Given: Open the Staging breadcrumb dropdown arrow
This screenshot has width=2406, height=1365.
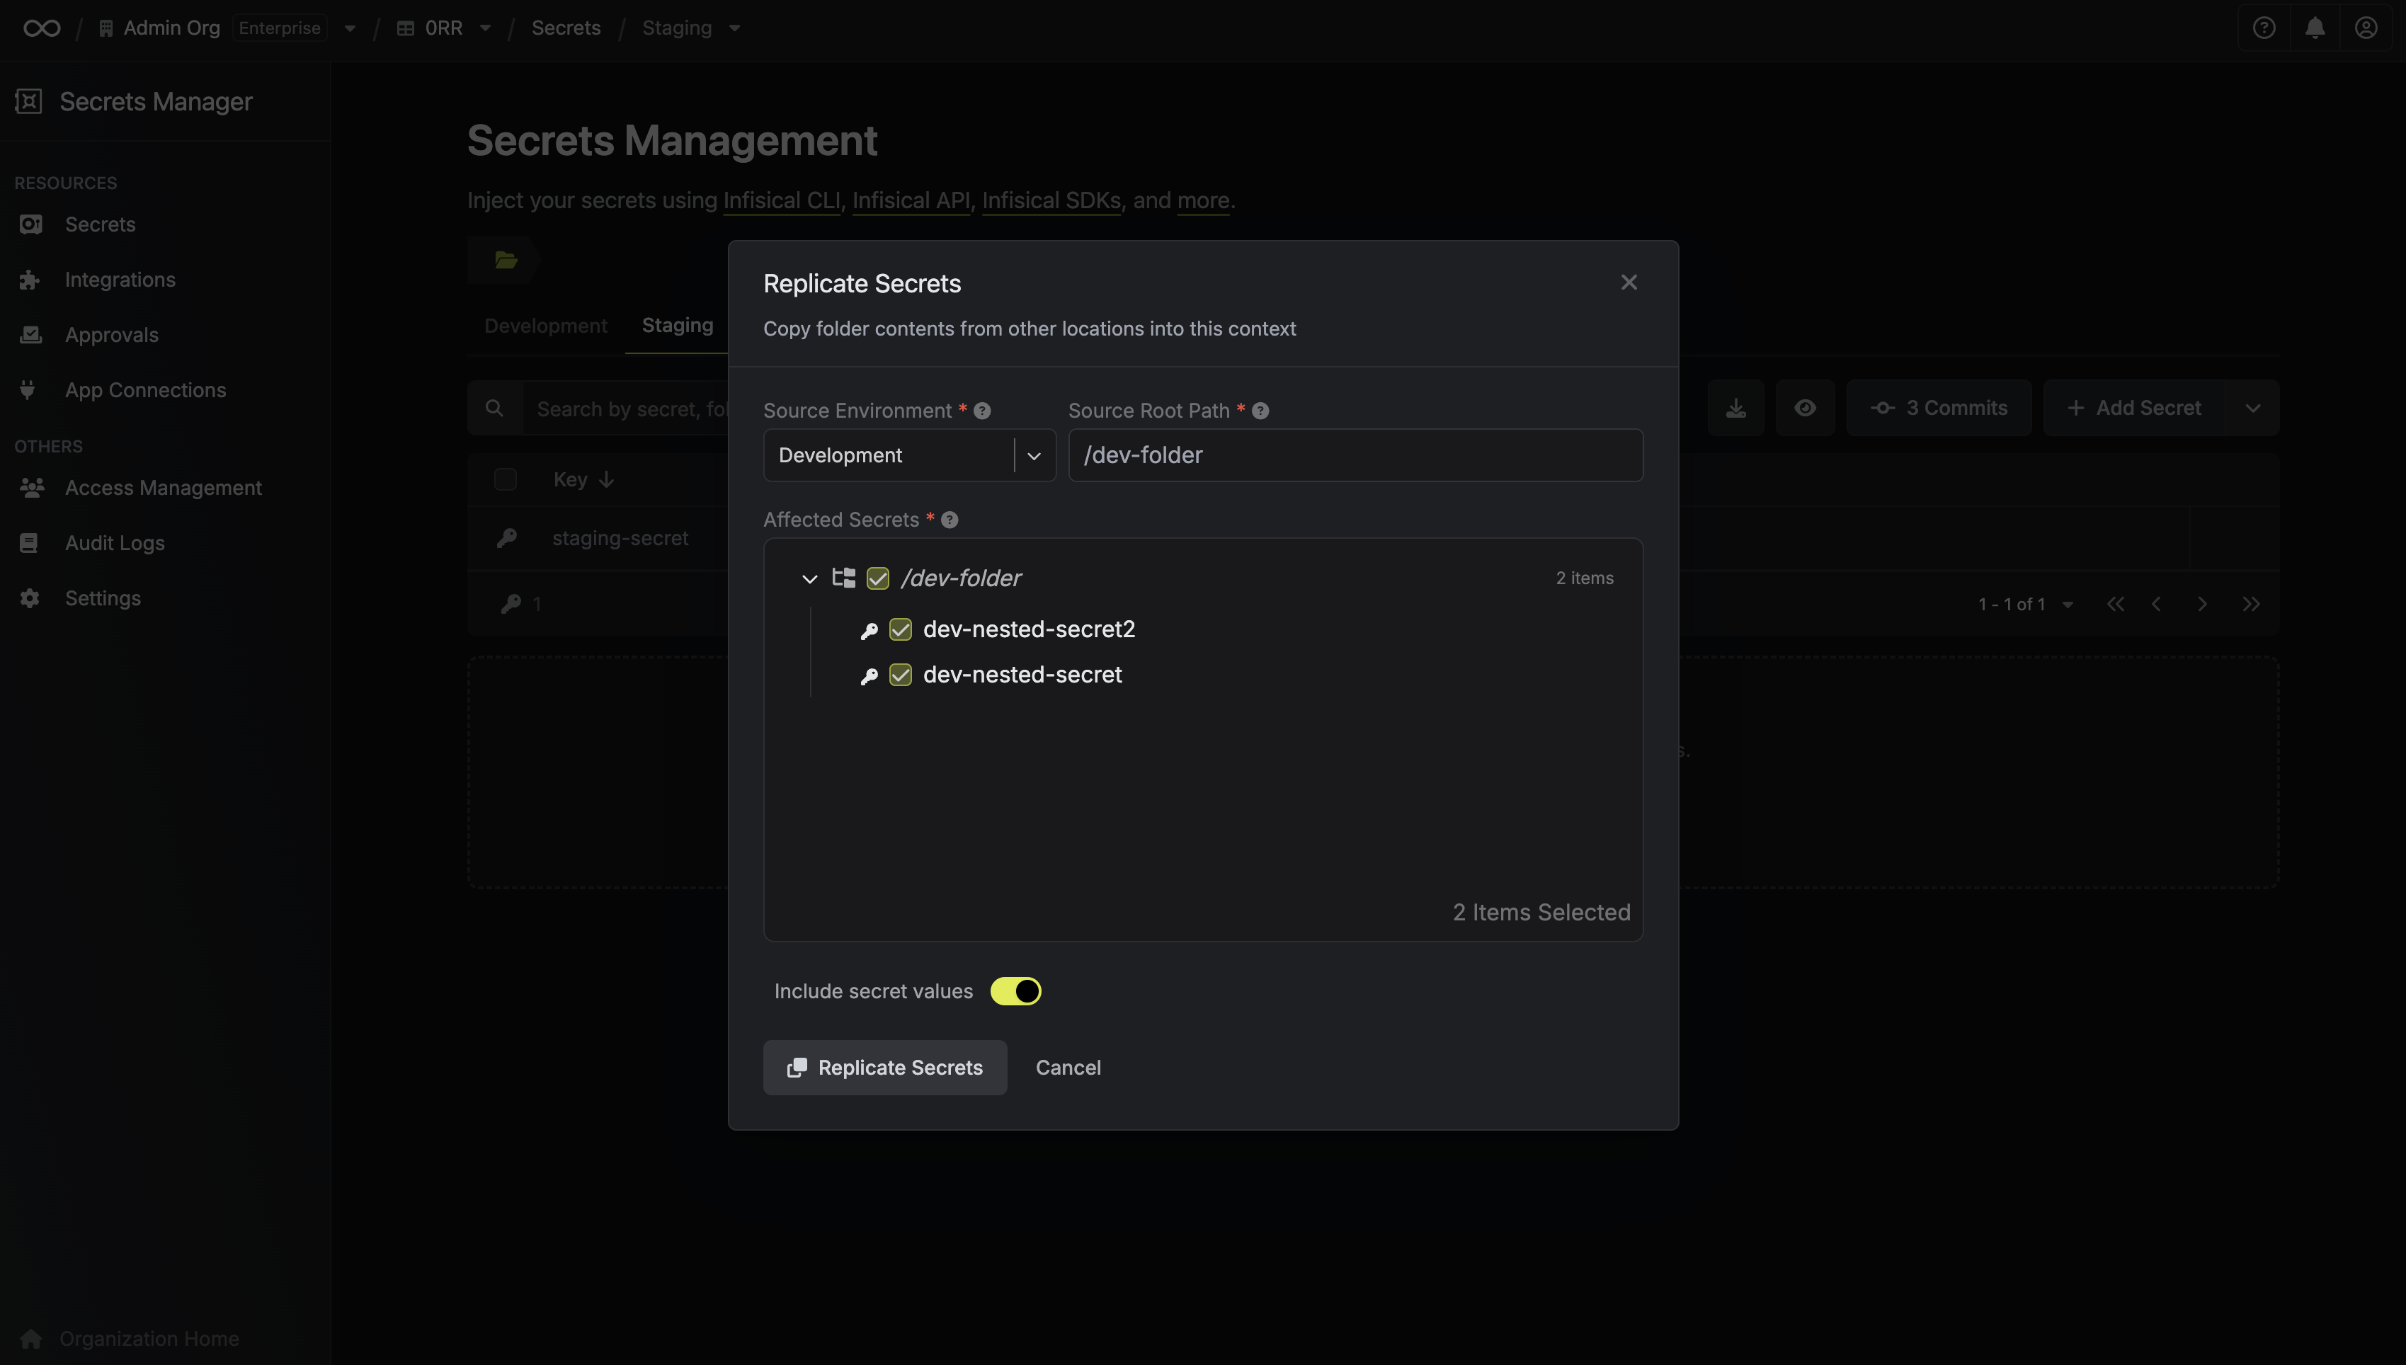Looking at the screenshot, I should tap(735, 28).
